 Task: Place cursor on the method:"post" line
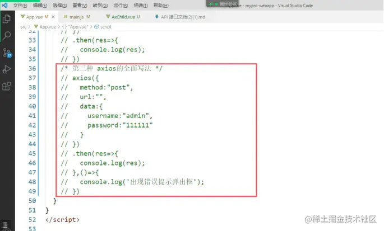(x=97, y=87)
